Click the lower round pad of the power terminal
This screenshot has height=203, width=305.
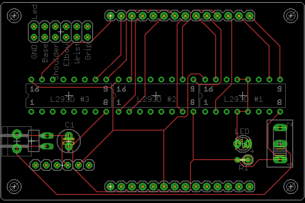[x=17, y=149]
